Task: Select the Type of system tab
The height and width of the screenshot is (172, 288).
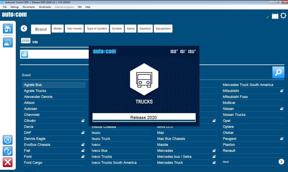Action: point(97,29)
